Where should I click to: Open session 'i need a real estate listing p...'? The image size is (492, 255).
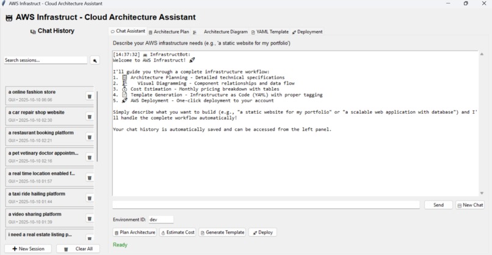(46, 235)
